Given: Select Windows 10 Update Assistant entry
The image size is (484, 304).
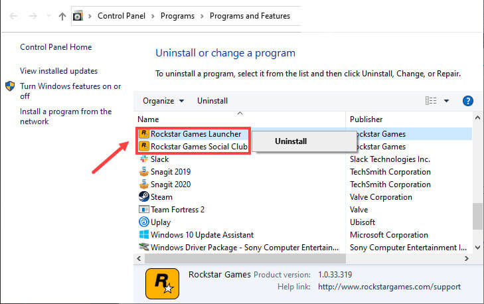Looking at the screenshot, I should click(x=202, y=235).
